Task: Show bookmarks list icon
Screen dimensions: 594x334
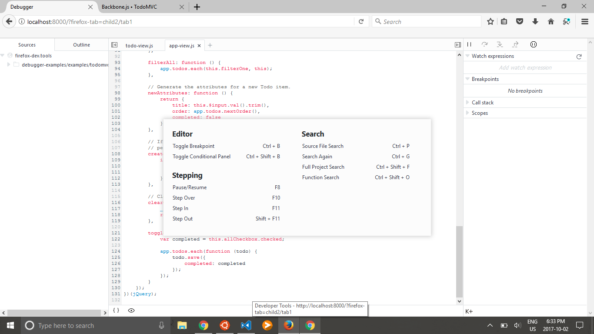Action: [x=504, y=21]
